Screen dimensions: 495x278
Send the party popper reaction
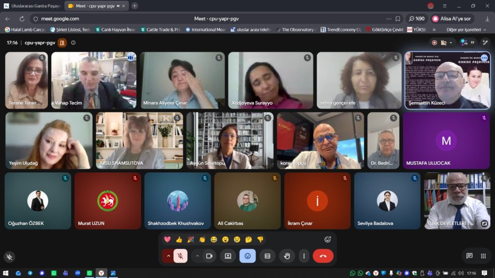(190, 239)
